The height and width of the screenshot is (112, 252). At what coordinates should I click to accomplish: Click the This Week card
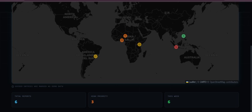(x=202, y=100)
